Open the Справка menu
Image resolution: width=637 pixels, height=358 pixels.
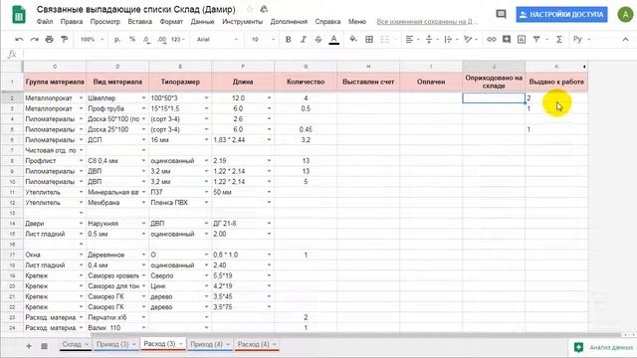pyautogui.click(x=327, y=22)
